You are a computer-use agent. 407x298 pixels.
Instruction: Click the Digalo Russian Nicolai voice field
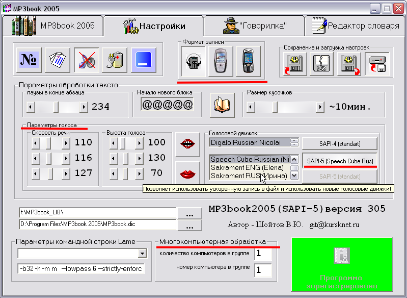click(x=250, y=142)
